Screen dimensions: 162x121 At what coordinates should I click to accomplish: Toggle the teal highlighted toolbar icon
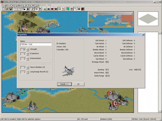68,9
